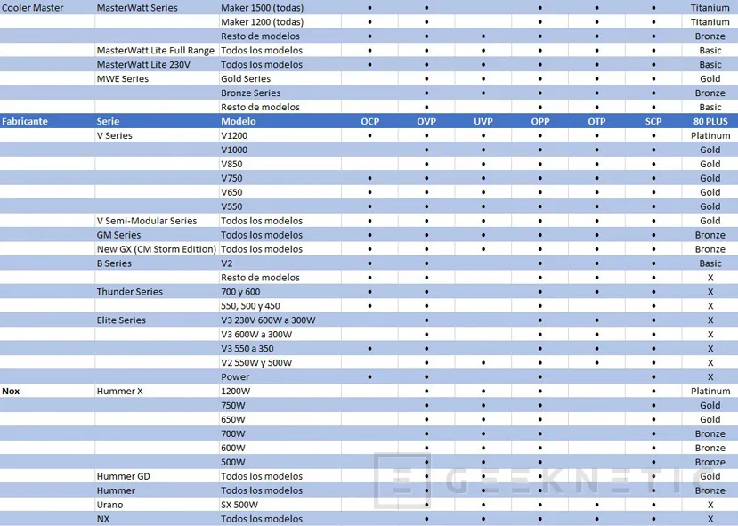
Task: Click the "MasterWatt Series" cell
Action: pos(137,7)
